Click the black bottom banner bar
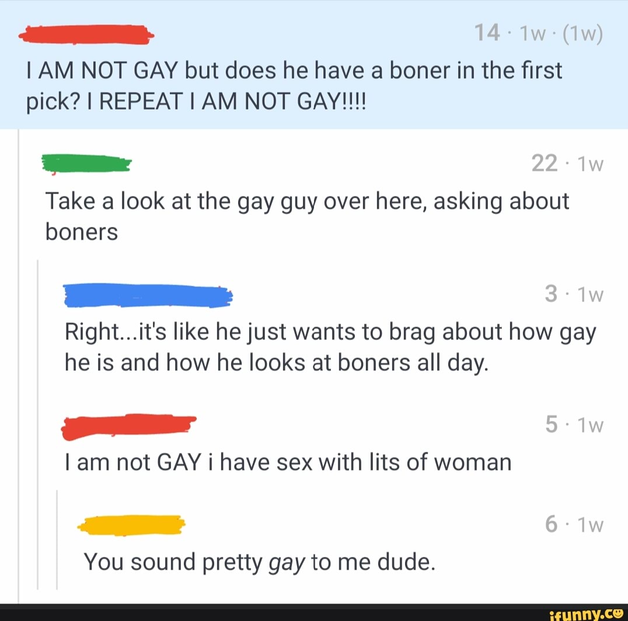This screenshot has width=628, height=621. pyautogui.click(x=314, y=613)
